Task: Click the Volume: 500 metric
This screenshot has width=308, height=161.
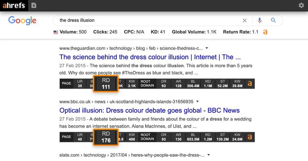Action: pyautogui.click(x=73, y=32)
